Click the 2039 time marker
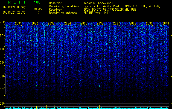 tap(149, 23)
